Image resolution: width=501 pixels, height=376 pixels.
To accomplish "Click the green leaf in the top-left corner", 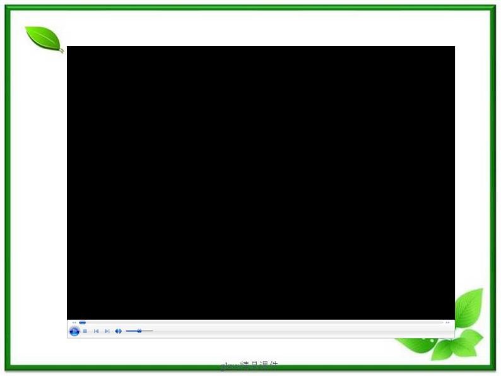I will (x=43, y=38).
